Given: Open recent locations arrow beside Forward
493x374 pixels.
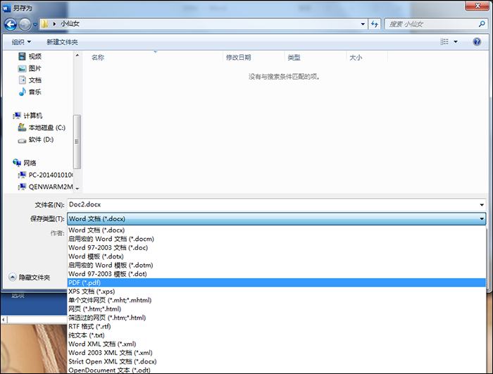Looking at the screenshot, I should coord(35,24).
